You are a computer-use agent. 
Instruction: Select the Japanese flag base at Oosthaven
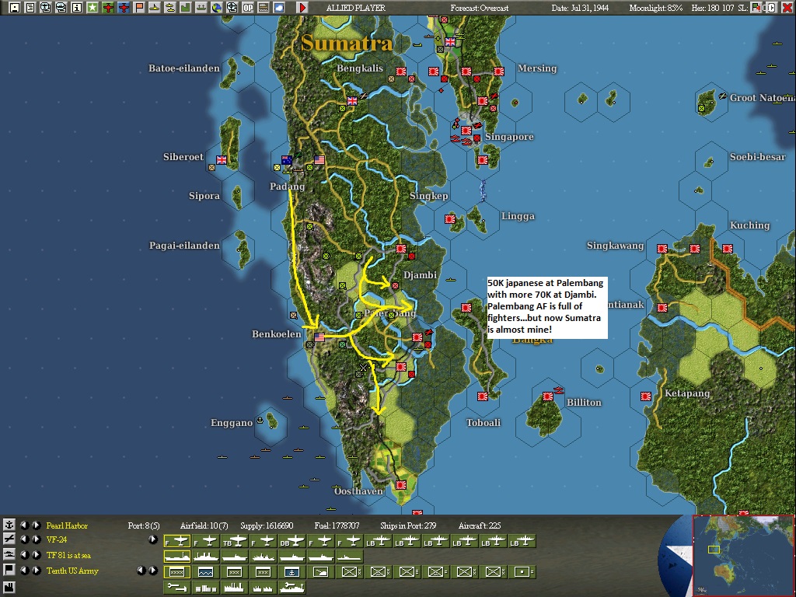pos(401,485)
